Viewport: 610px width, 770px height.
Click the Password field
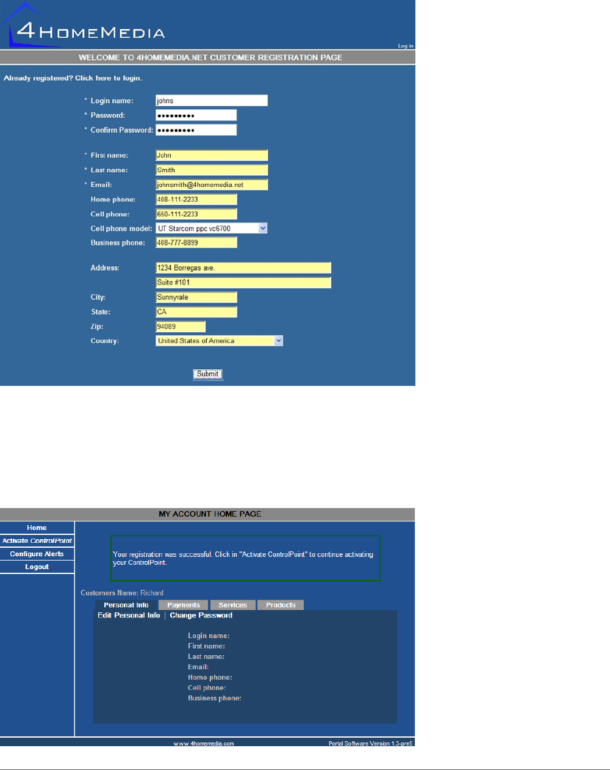[x=196, y=115]
